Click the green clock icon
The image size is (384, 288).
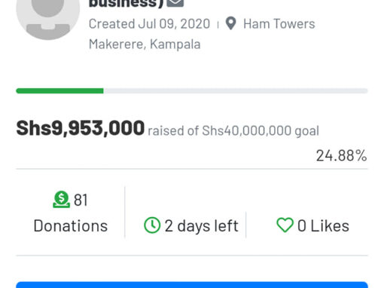[x=152, y=225]
